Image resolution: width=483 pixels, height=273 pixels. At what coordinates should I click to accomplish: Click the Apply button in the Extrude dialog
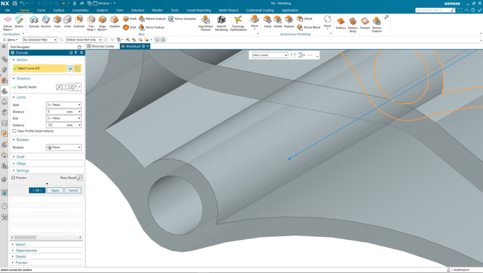[55, 190]
